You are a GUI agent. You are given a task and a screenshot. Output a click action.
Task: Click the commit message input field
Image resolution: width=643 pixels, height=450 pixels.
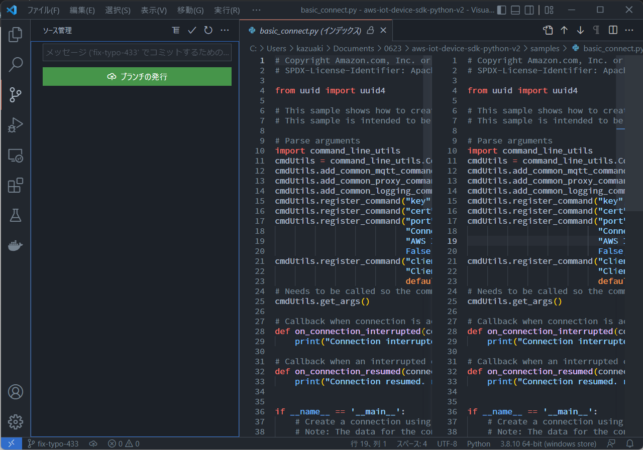[137, 52]
